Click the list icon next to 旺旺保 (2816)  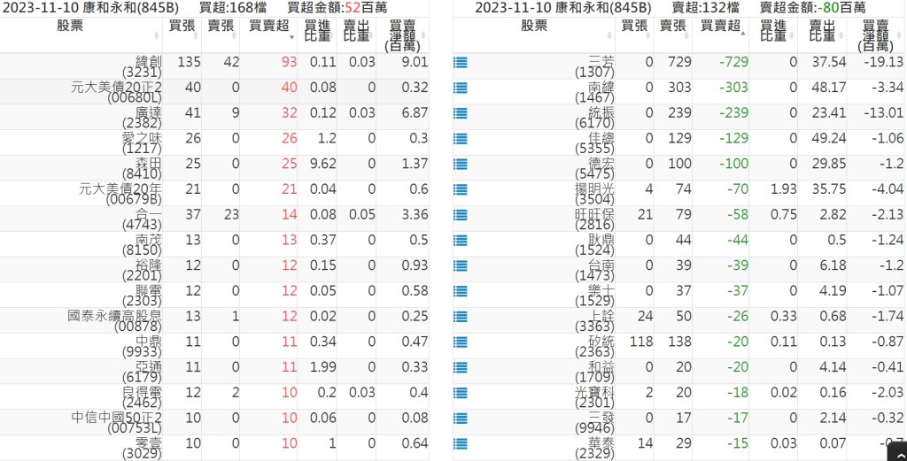[x=461, y=215]
